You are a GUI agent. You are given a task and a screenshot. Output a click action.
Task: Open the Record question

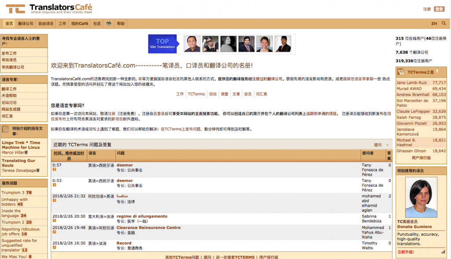click(124, 243)
